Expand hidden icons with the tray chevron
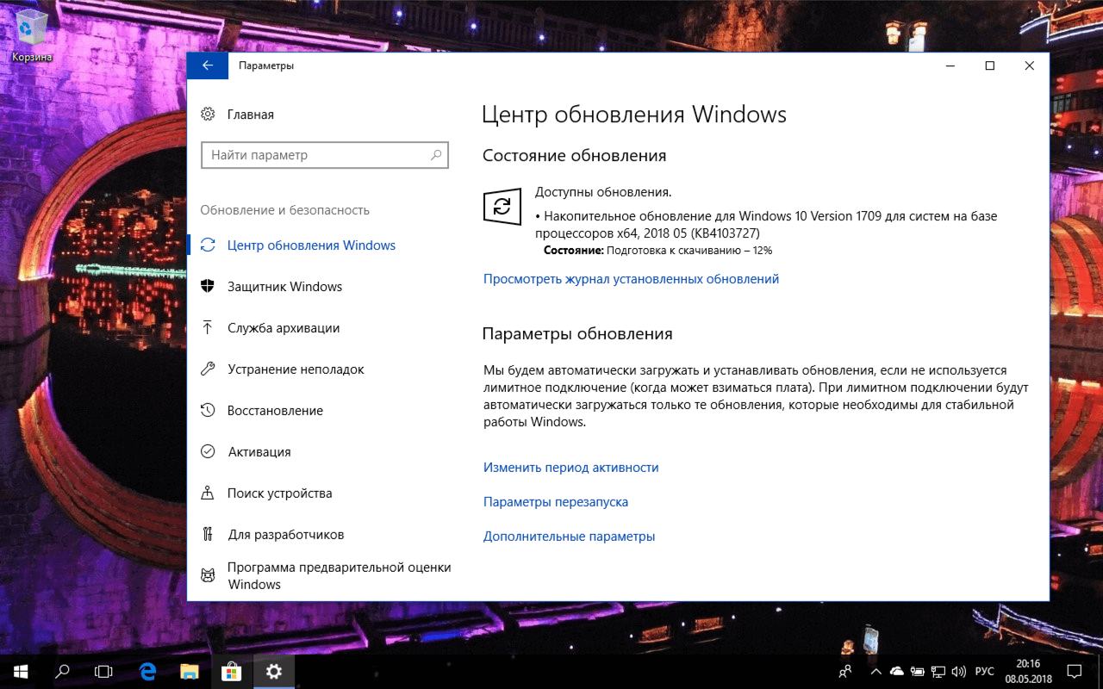This screenshot has width=1103, height=689. (x=876, y=671)
